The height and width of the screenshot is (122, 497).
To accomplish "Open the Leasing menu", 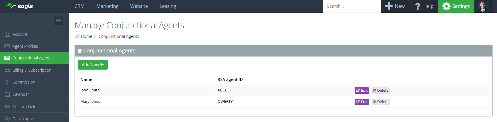I will (168, 6).
